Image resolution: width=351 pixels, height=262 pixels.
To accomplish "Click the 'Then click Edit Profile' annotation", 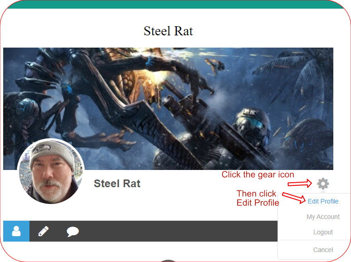I will coord(258,198).
